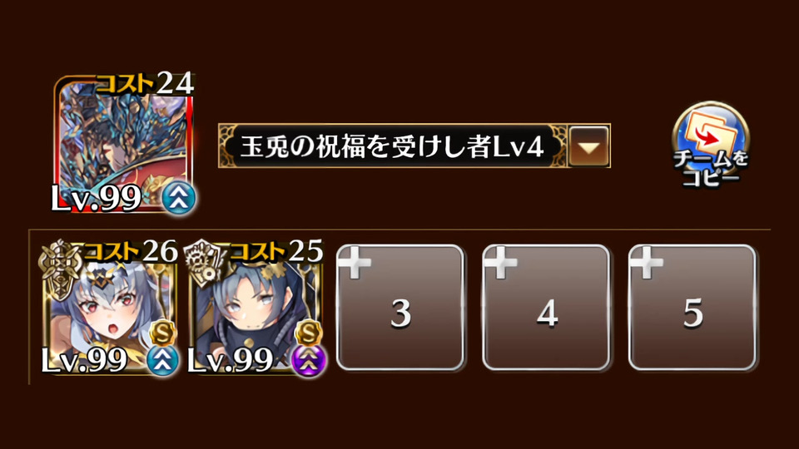Screen dimensions: 799x449
Task: Add a character to empty slot 4
Action: (x=546, y=308)
